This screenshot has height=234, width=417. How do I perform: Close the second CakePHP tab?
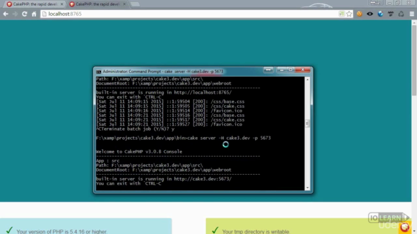pyautogui.click(x=124, y=5)
